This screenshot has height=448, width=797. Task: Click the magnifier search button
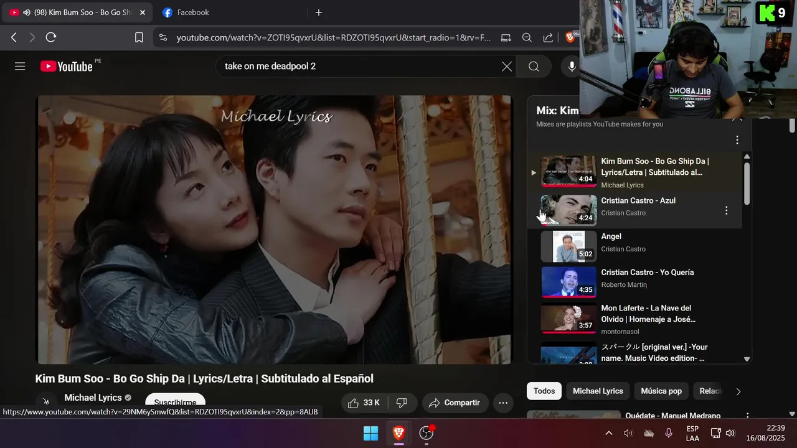534,67
